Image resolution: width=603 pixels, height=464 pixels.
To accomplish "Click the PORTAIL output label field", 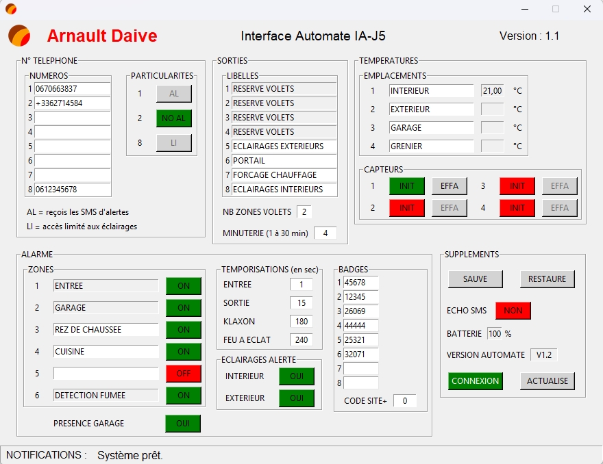I will coord(284,161).
